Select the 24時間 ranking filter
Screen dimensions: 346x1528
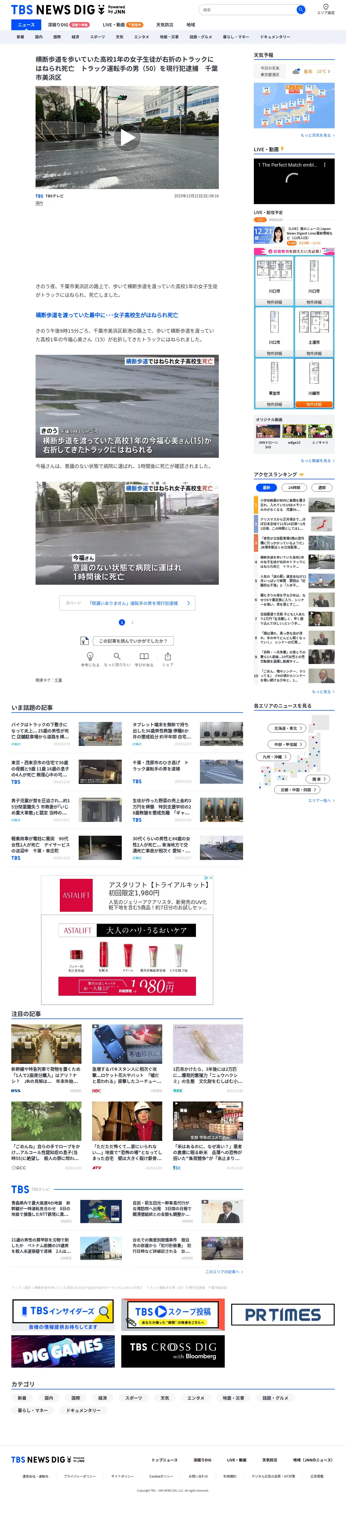[294, 488]
